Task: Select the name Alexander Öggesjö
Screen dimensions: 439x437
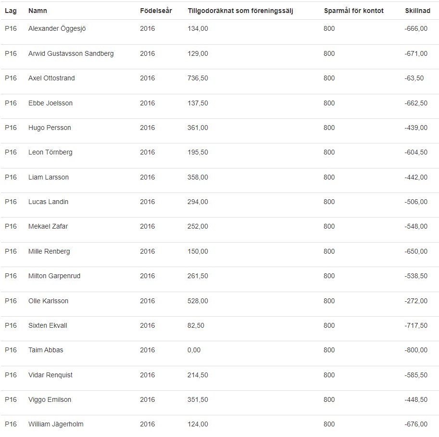Action: 57,29
